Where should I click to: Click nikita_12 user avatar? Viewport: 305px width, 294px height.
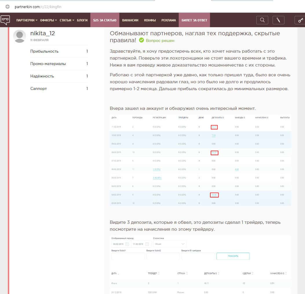[x=20, y=36]
